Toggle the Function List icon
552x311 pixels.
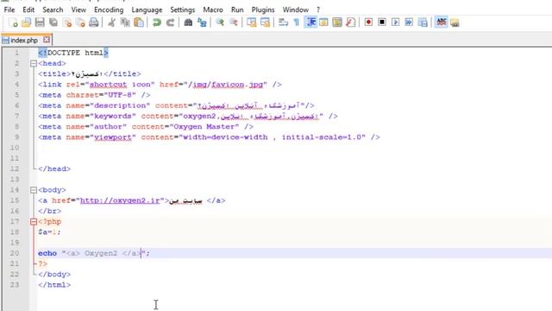coord(351,22)
